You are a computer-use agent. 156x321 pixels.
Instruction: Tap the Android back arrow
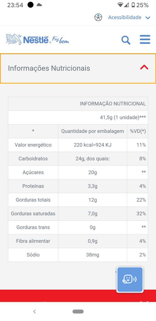pos(35,312)
